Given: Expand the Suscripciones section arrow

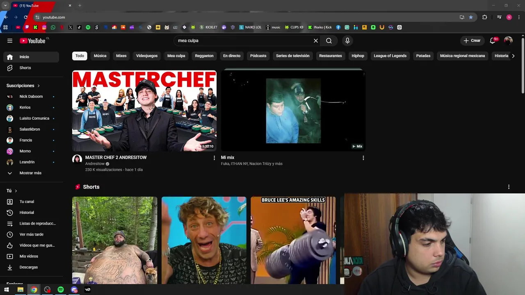Looking at the screenshot, I should coord(39,86).
